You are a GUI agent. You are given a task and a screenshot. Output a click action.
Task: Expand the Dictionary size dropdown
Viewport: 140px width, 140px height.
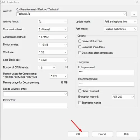tap(53, 45)
